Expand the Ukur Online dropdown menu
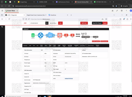 tap(83, 45)
